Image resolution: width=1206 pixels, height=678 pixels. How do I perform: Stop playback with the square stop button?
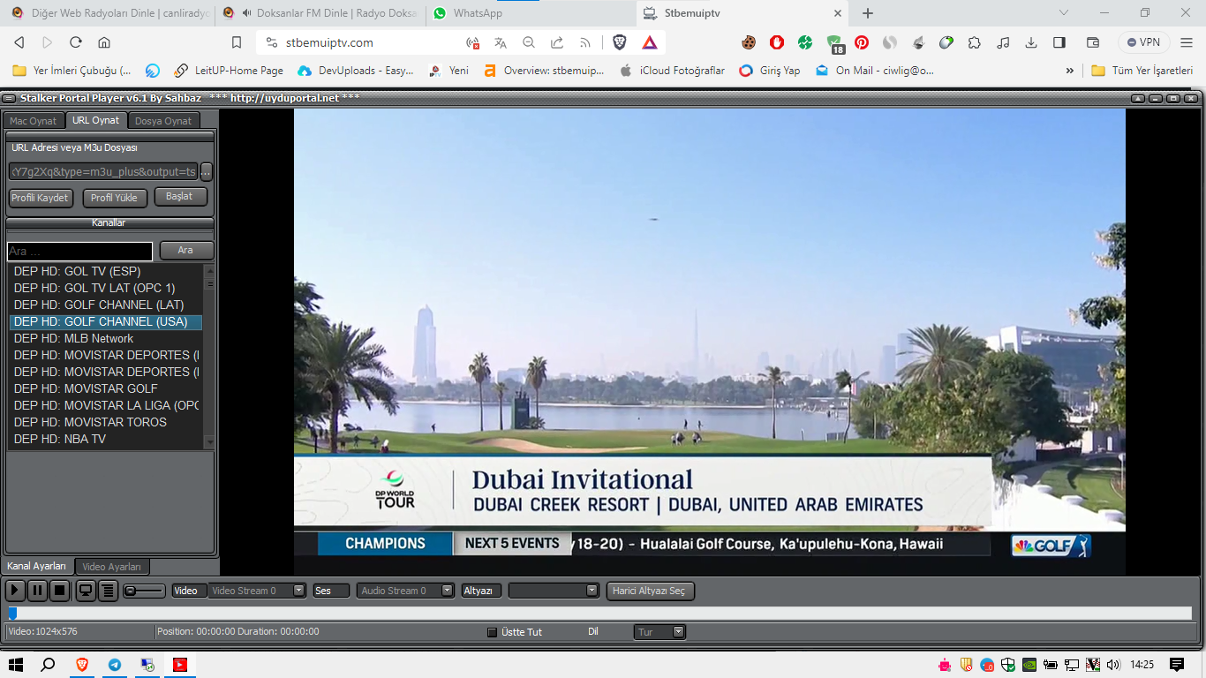[59, 591]
